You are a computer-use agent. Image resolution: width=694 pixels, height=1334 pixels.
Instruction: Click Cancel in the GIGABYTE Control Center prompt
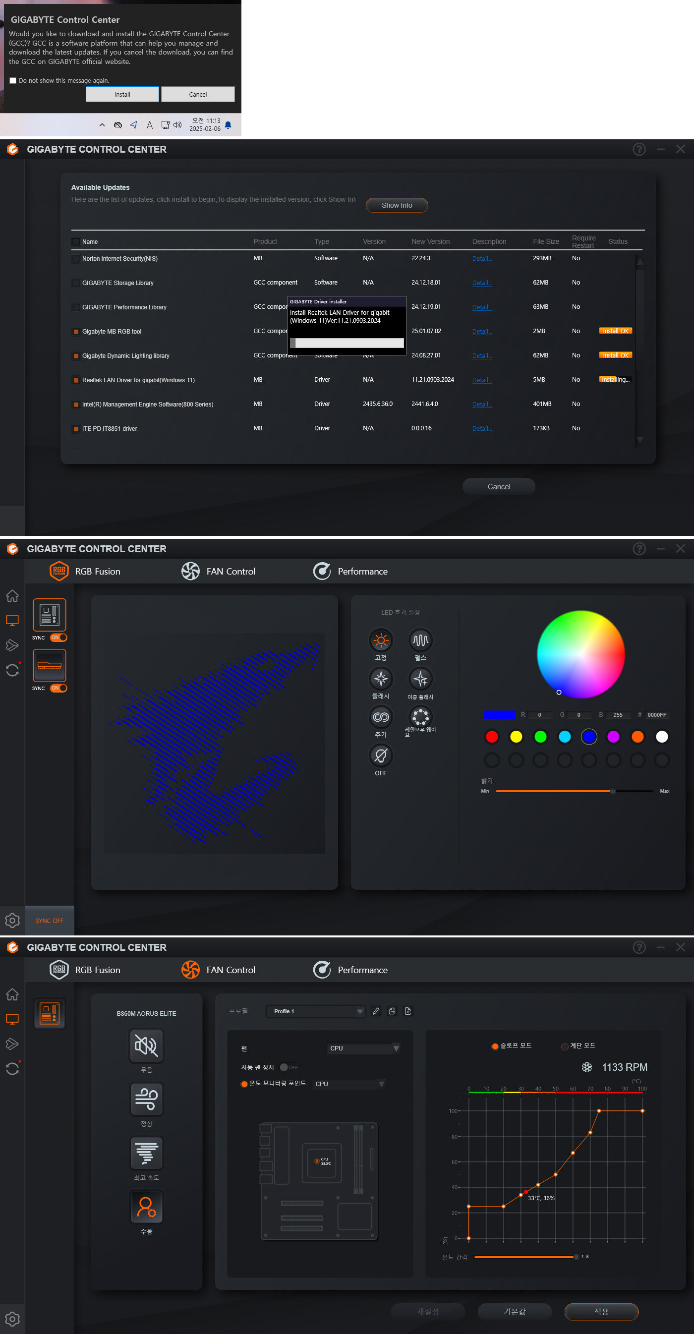pyautogui.click(x=198, y=94)
